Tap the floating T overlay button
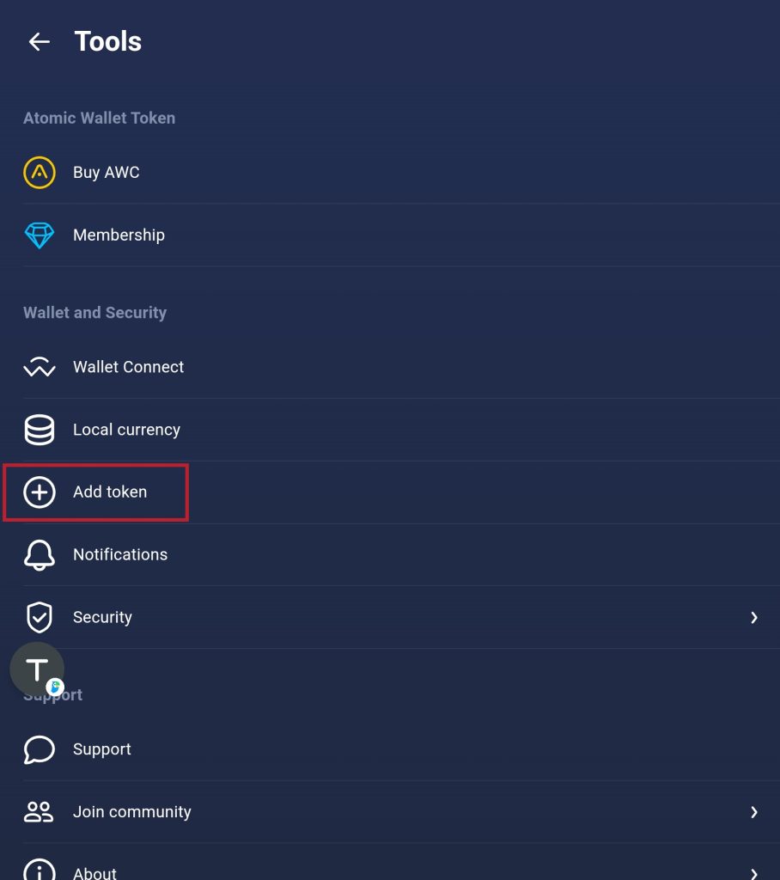This screenshot has height=880, width=780. point(37,669)
